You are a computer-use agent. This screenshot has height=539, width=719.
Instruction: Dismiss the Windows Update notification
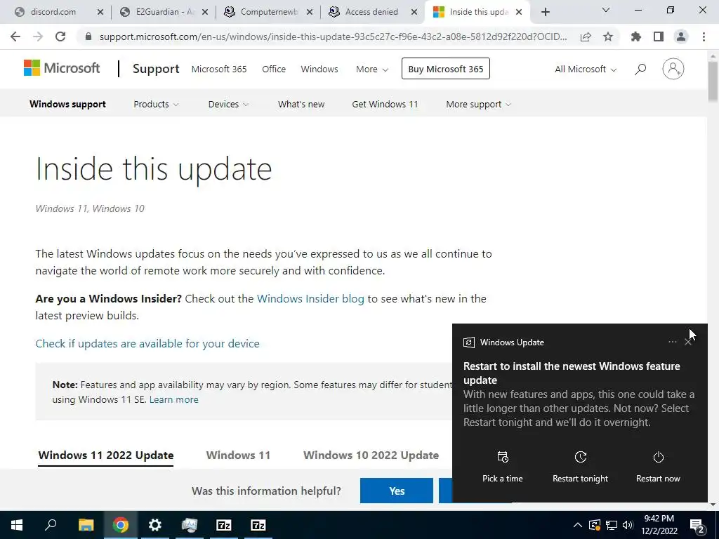pyautogui.click(x=688, y=342)
